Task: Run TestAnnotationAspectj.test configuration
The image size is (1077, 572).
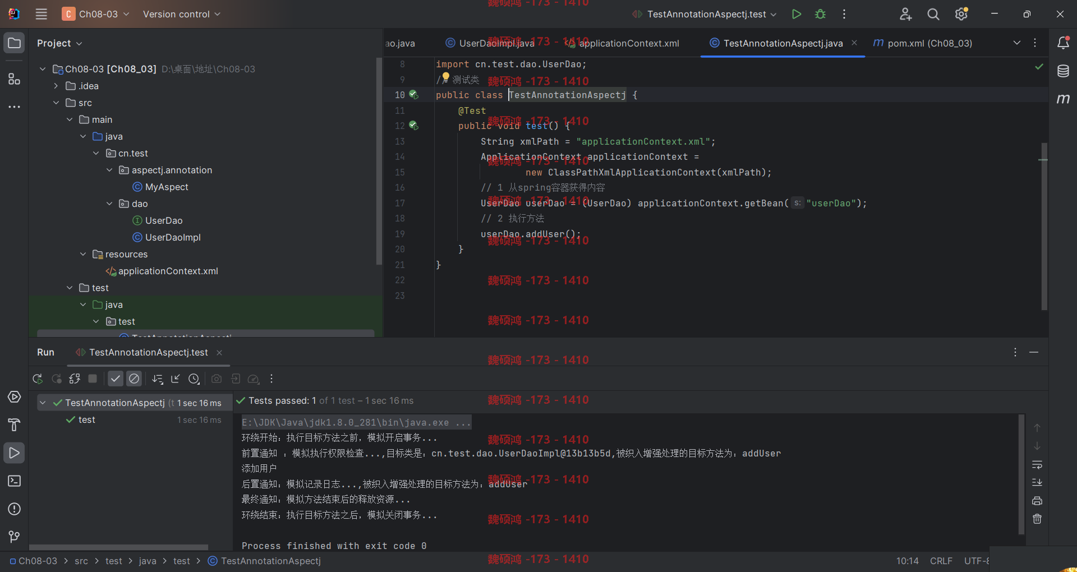Action: click(796, 14)
